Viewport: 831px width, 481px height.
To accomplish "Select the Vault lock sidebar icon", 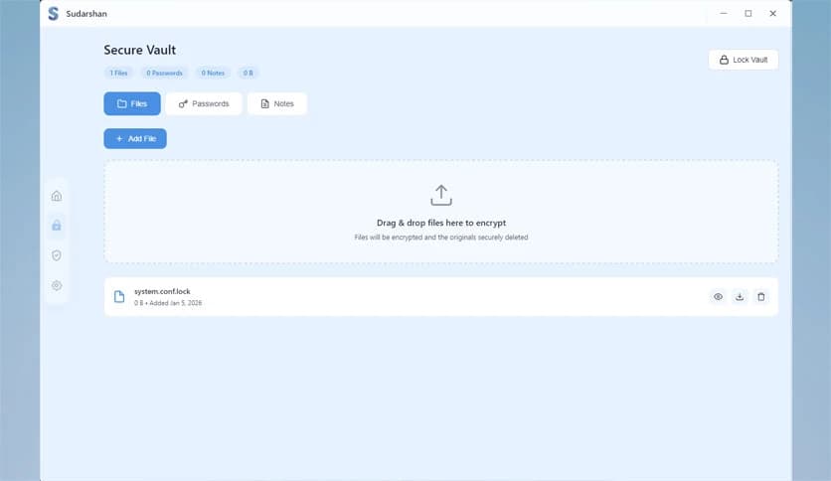I will [x=57, y=226].
